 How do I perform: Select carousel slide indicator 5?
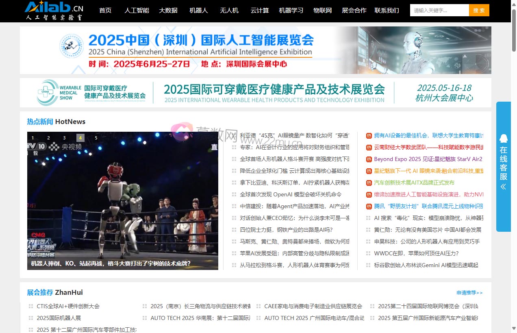[x=96, y=138]
